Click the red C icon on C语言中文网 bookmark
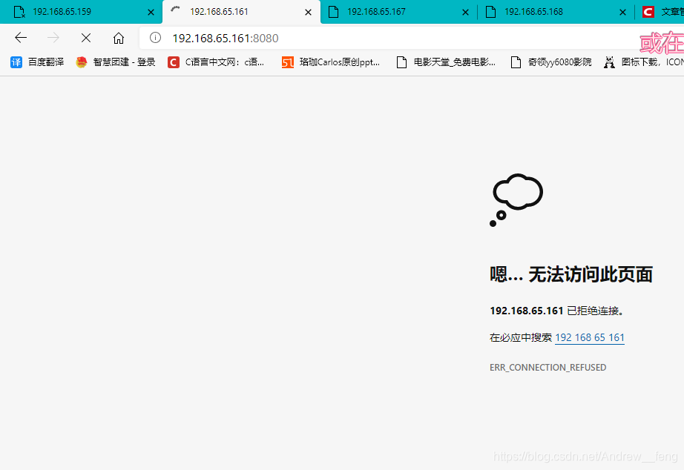684x470 pixels. 173,62
